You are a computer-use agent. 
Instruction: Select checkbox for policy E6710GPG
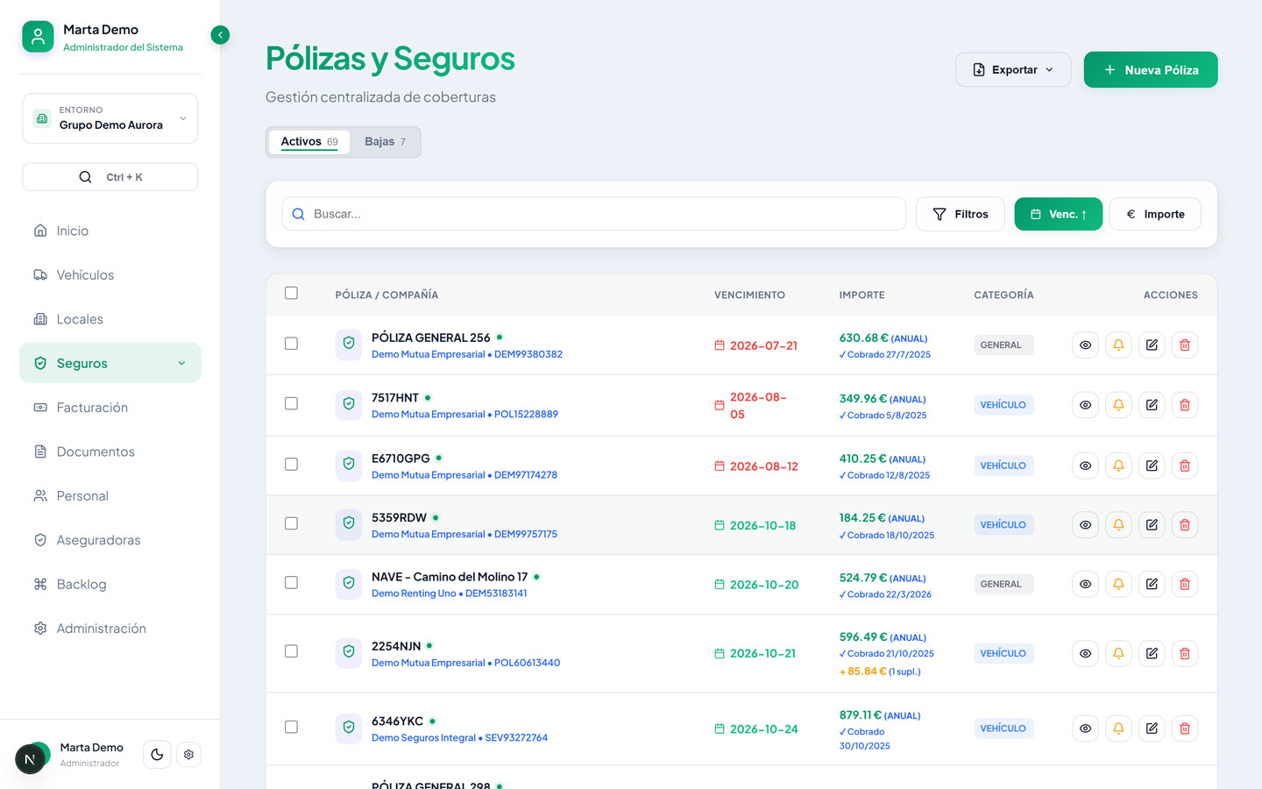[291, 464]
